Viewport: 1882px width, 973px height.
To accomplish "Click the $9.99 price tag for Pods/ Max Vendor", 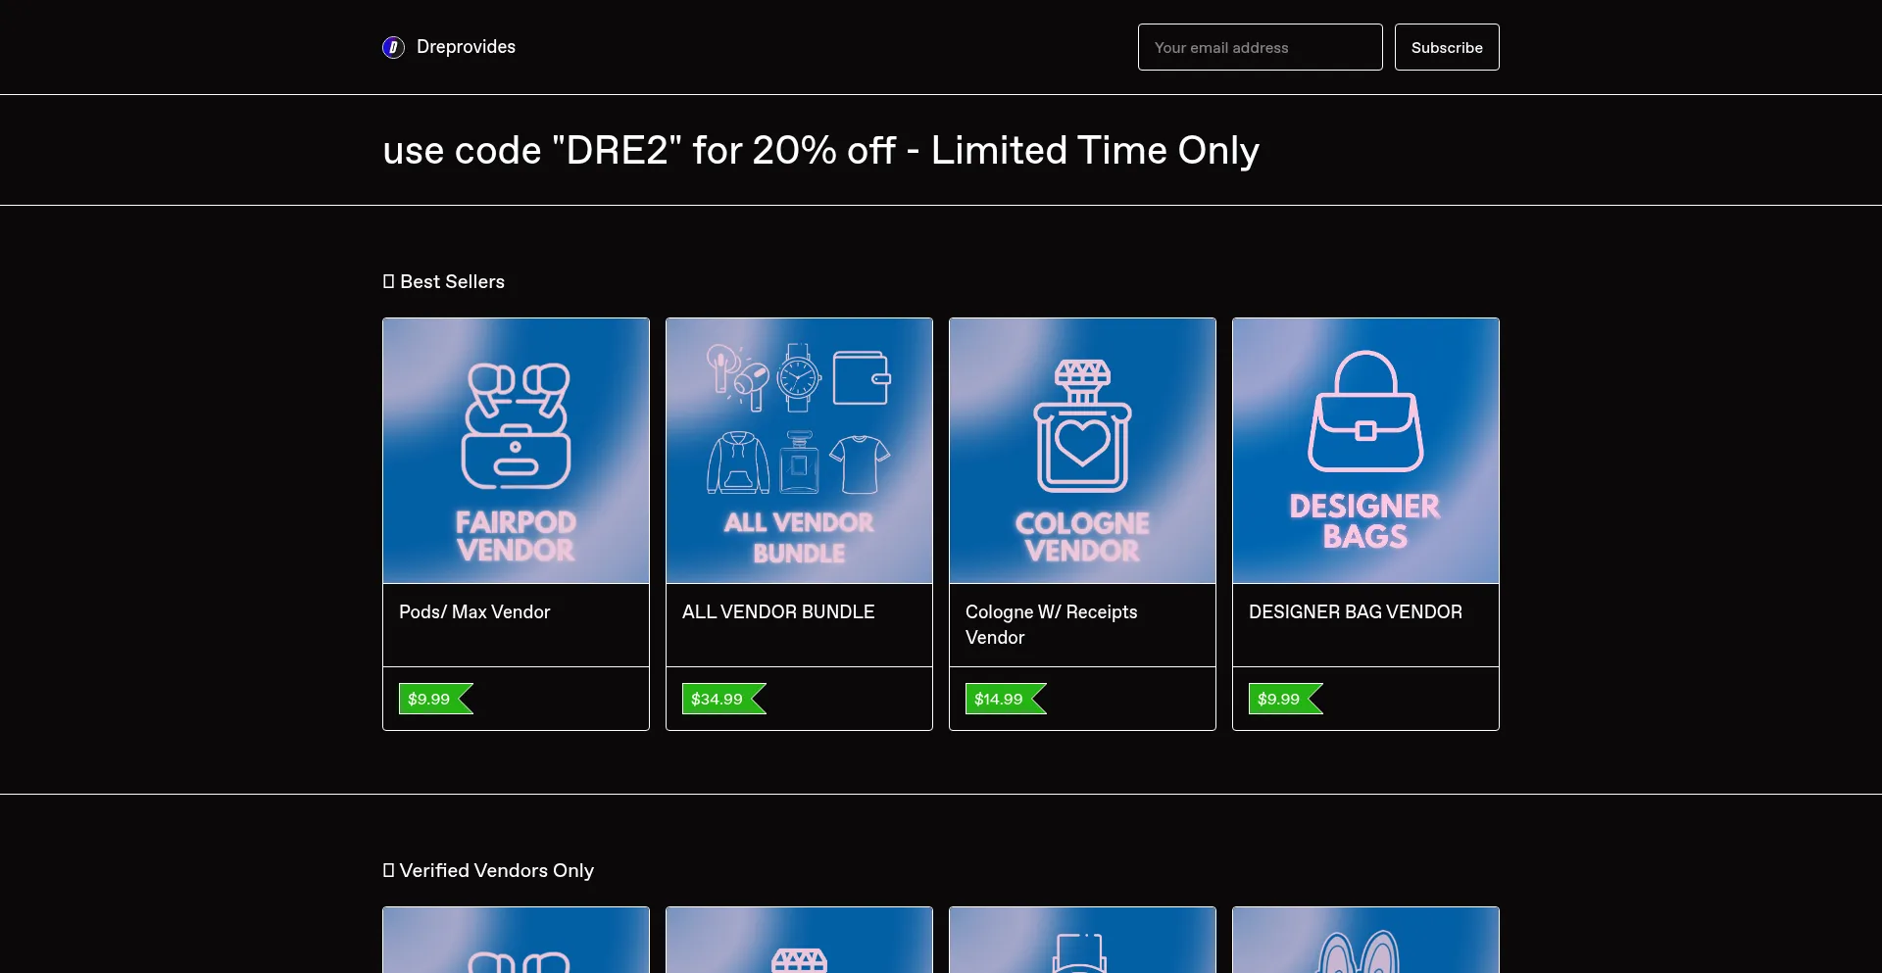I will click(436, 699).
